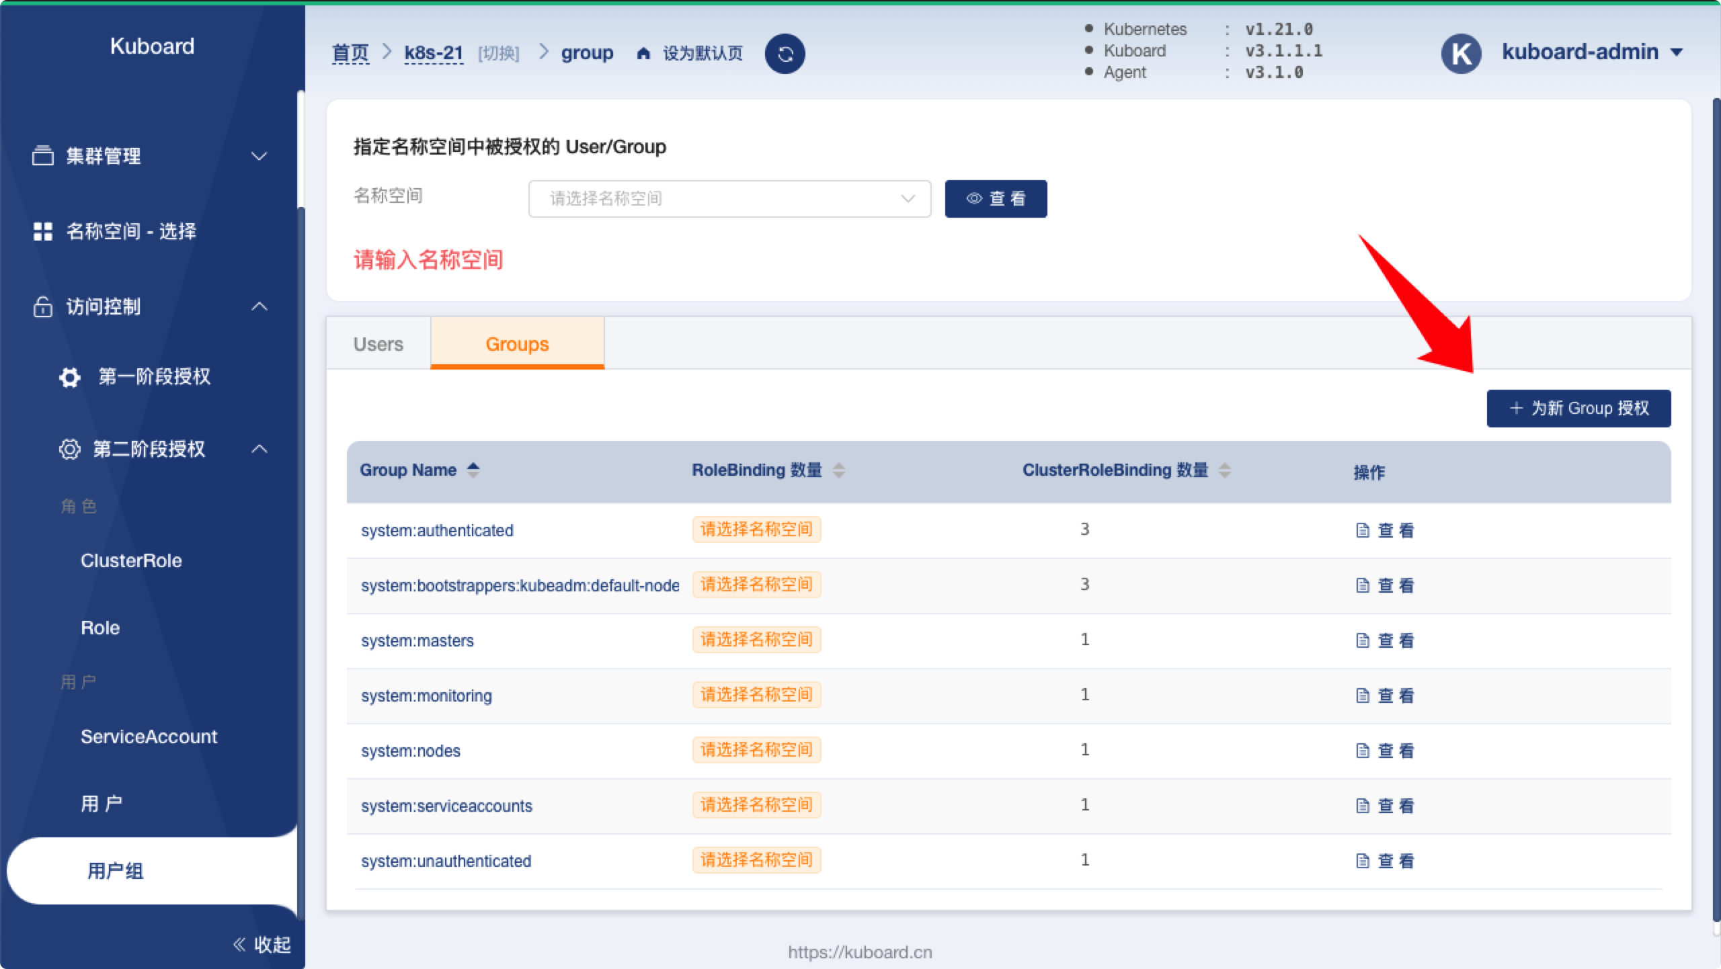Image resolution: width=1721 pixels, height=969 pixels.
Task: Sort by Group Name column arrows
Action: click(473, 470)
